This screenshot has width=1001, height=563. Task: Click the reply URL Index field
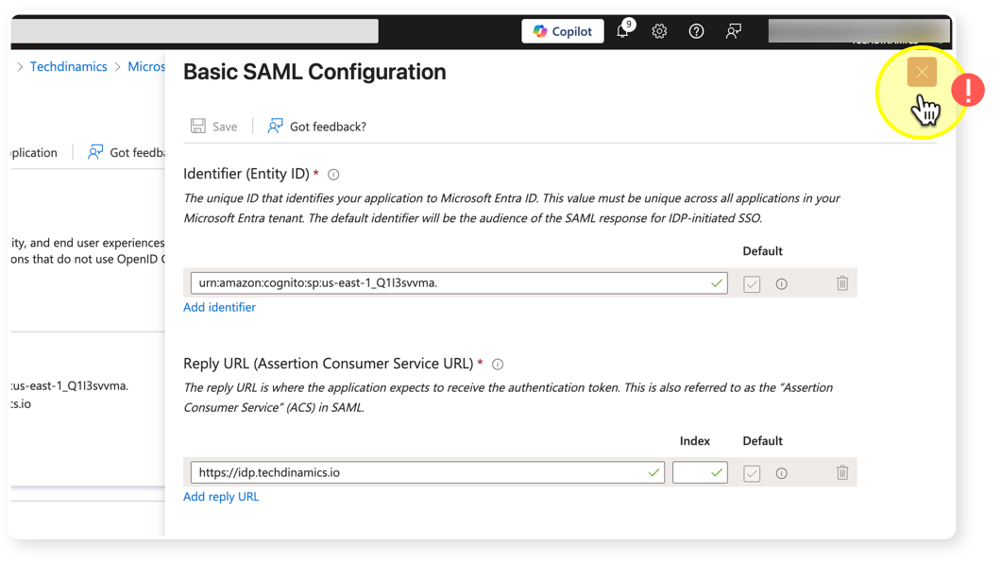point(700,472)
